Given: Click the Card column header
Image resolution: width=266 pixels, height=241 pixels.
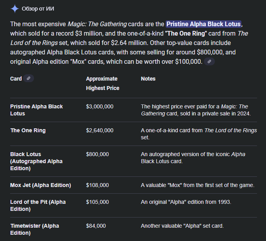Looking at the screenshot, I should [x=16, y=79].
